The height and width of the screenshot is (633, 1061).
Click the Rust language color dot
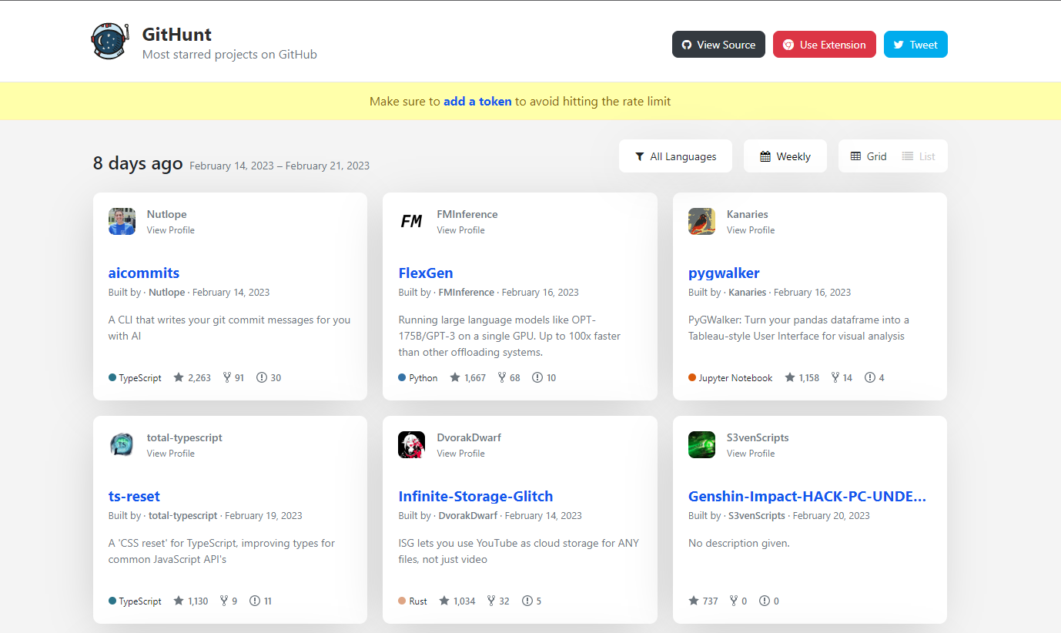coord(401,601)
